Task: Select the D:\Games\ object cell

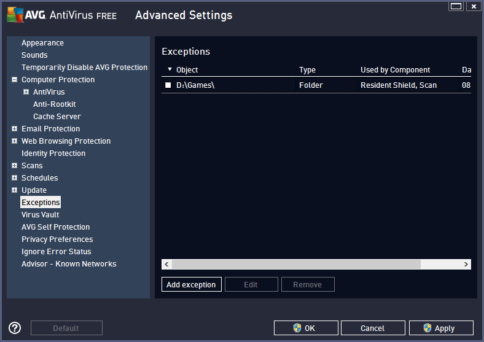Action: click(195, 85)
